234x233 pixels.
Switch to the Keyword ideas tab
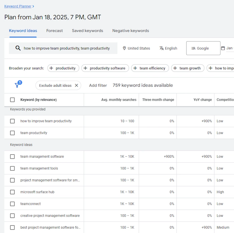(x=23, y=31)
